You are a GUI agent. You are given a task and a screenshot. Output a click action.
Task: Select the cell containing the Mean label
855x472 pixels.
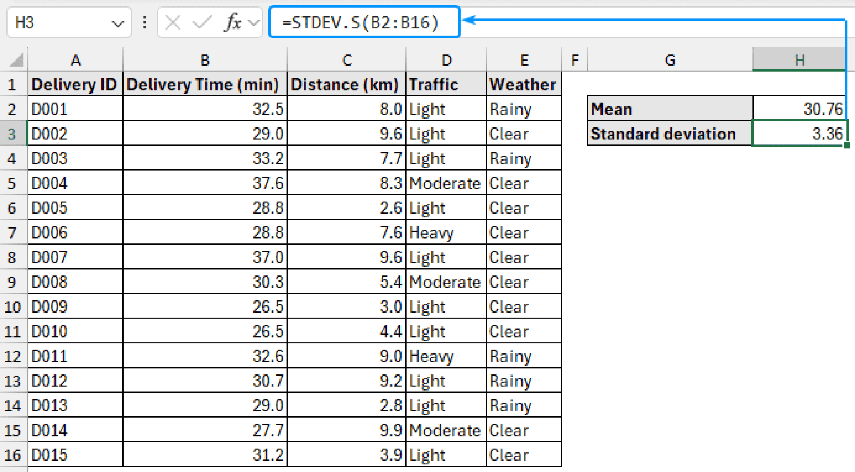click(x=669, y=109)
